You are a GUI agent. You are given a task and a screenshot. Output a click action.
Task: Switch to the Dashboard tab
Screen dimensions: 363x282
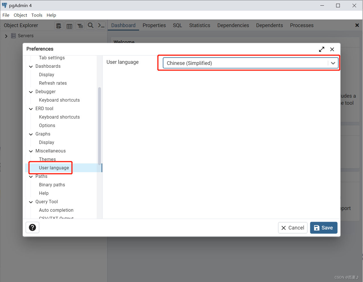pos(123,25)
